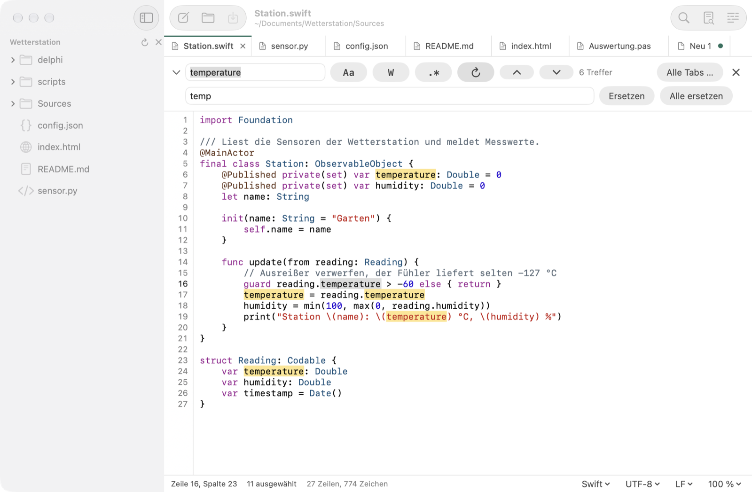Toggle regular expression search (.*)
752x492 pixels.
click(433, 72)
